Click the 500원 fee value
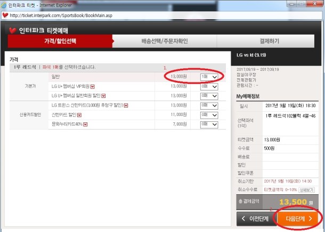The image size is (325, 232). click(x=269, y=148)
